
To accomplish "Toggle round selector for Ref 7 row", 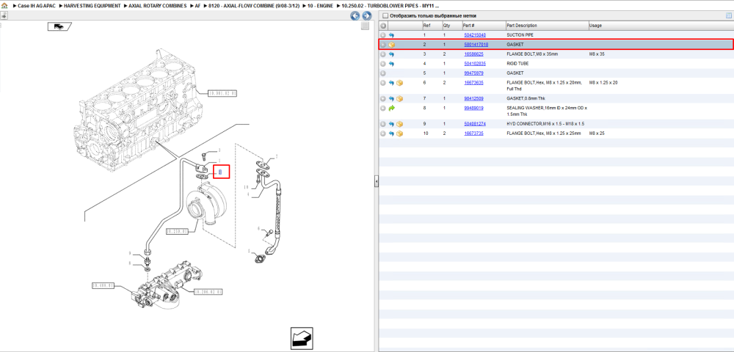I will 383,99.
